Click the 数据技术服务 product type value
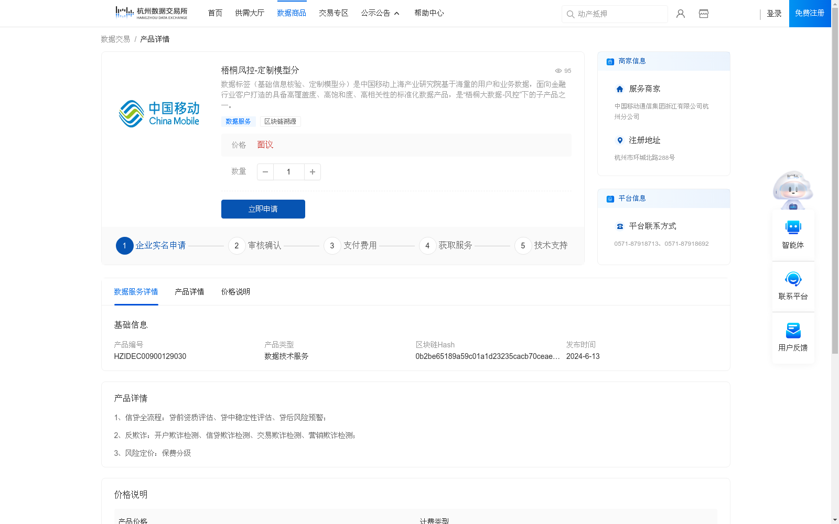 (x=286, y=356)
